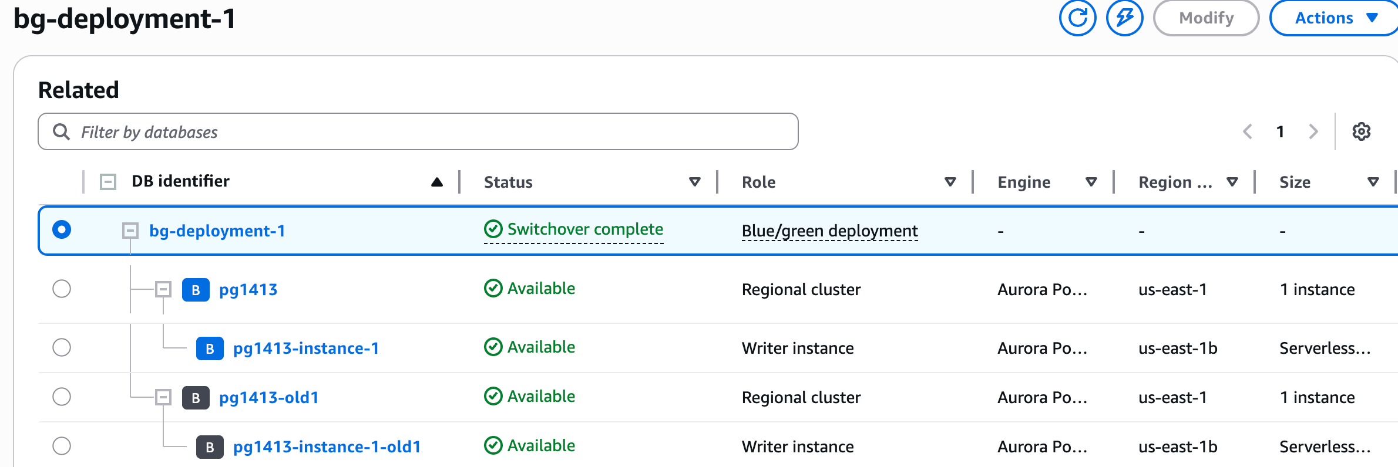Select the pg1413-instance-1 radio button
Image resolution: width=1398 pixels, height=467 pixels.
62,347
